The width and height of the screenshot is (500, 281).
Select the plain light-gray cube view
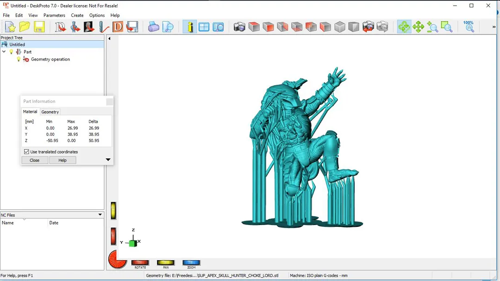340,27
